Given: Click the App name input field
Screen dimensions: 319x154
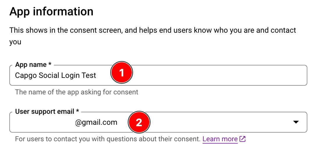Looking at the screenshot, I should pos(204,76).
